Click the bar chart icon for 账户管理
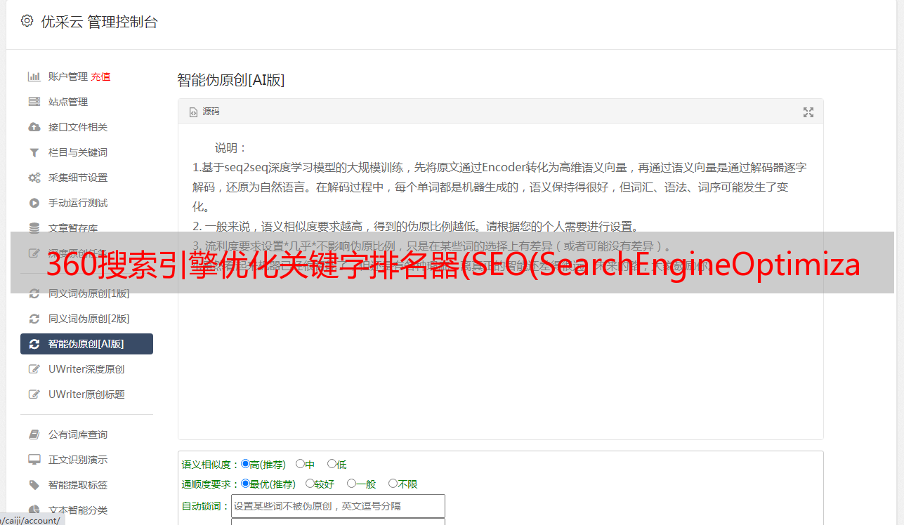This screenshot has width=904, height=525. click(x=34, y=77)
